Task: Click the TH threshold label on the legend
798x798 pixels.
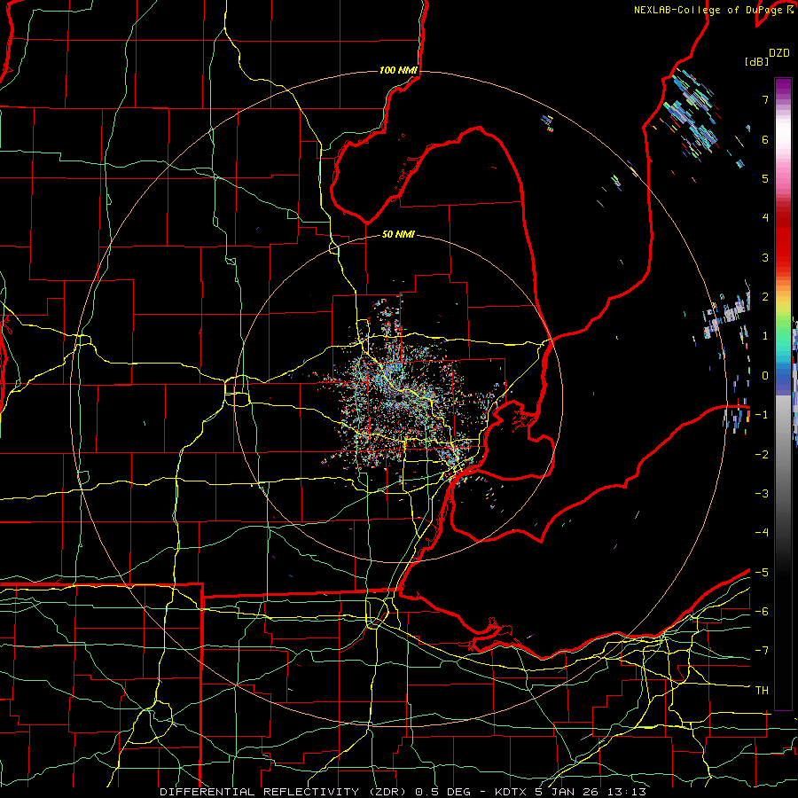Action: 762,691
